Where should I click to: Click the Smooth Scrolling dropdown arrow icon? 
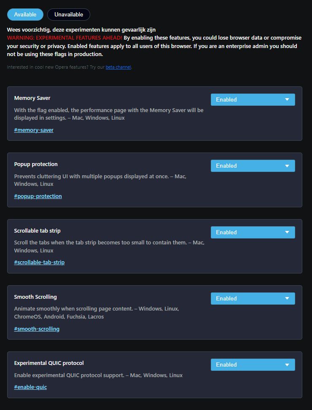coord(287,298)
